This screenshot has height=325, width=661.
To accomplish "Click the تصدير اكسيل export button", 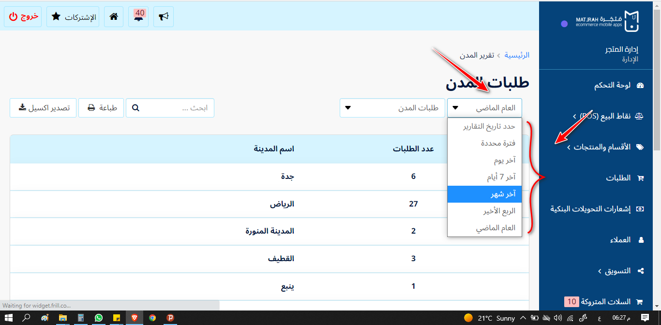I will click(x=43, y=108).
